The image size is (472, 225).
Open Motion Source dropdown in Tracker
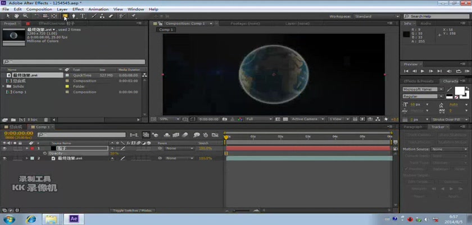click(x=449, y=150)
